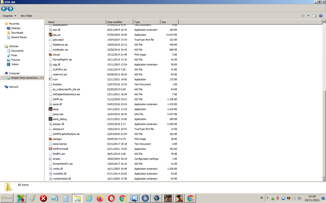Create a New folder

(26, 16)
